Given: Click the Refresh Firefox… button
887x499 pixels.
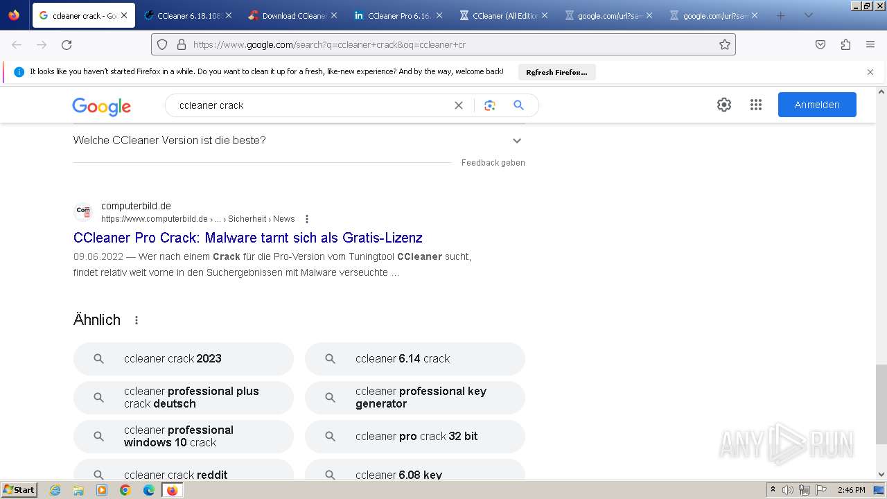Looking at the screenshot, I should [556, 72].
